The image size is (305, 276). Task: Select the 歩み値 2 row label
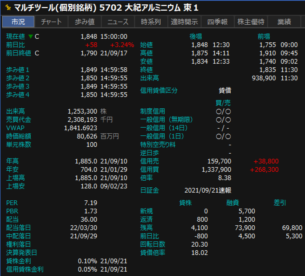click(x=18, y=78)
